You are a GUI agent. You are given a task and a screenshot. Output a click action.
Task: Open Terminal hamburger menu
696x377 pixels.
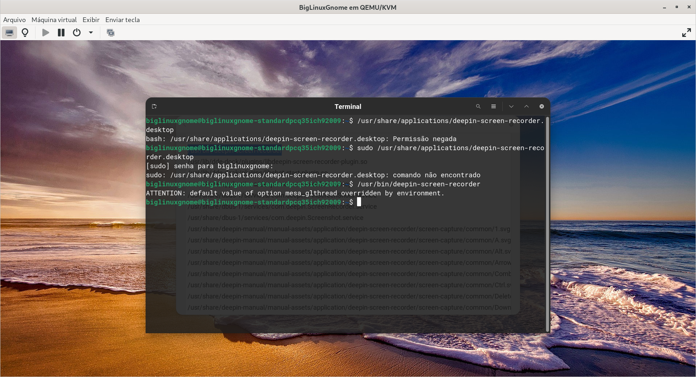pos(493,106)
